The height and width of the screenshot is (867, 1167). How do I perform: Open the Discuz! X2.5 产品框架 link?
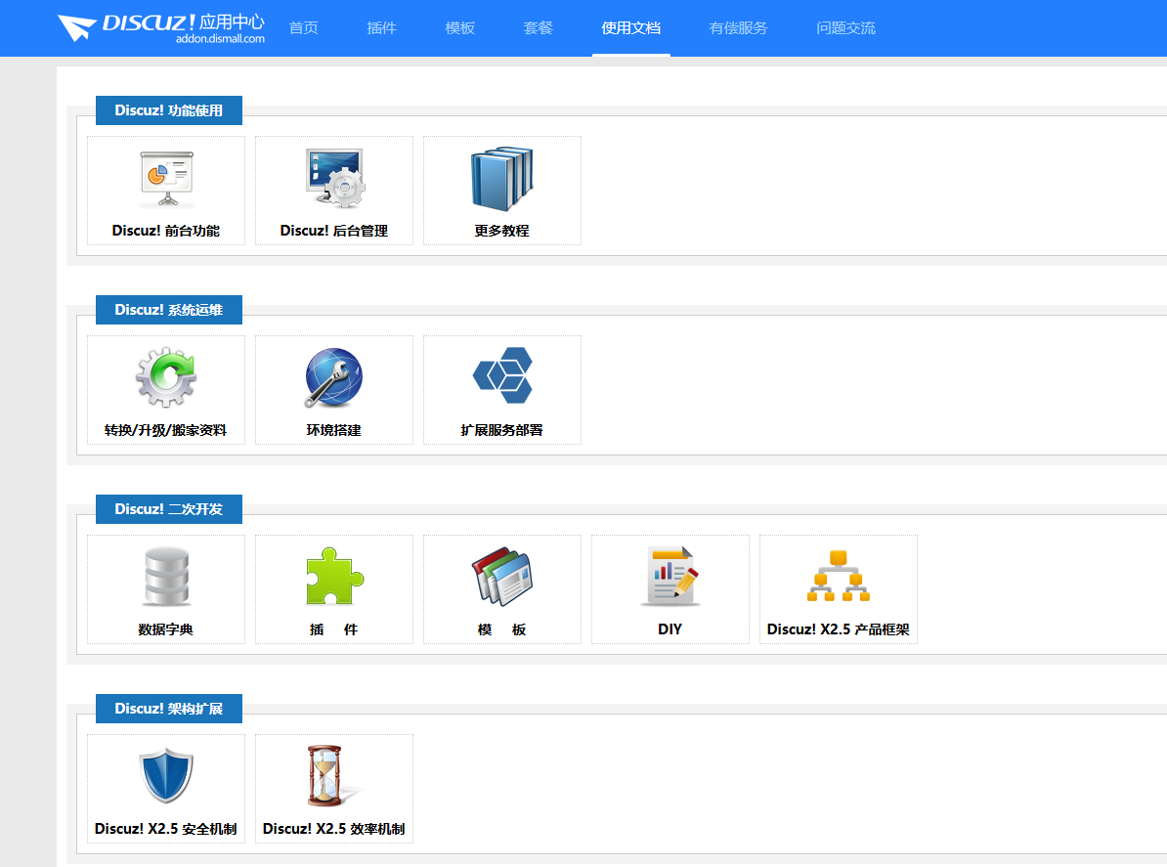[x=839, y=629]
